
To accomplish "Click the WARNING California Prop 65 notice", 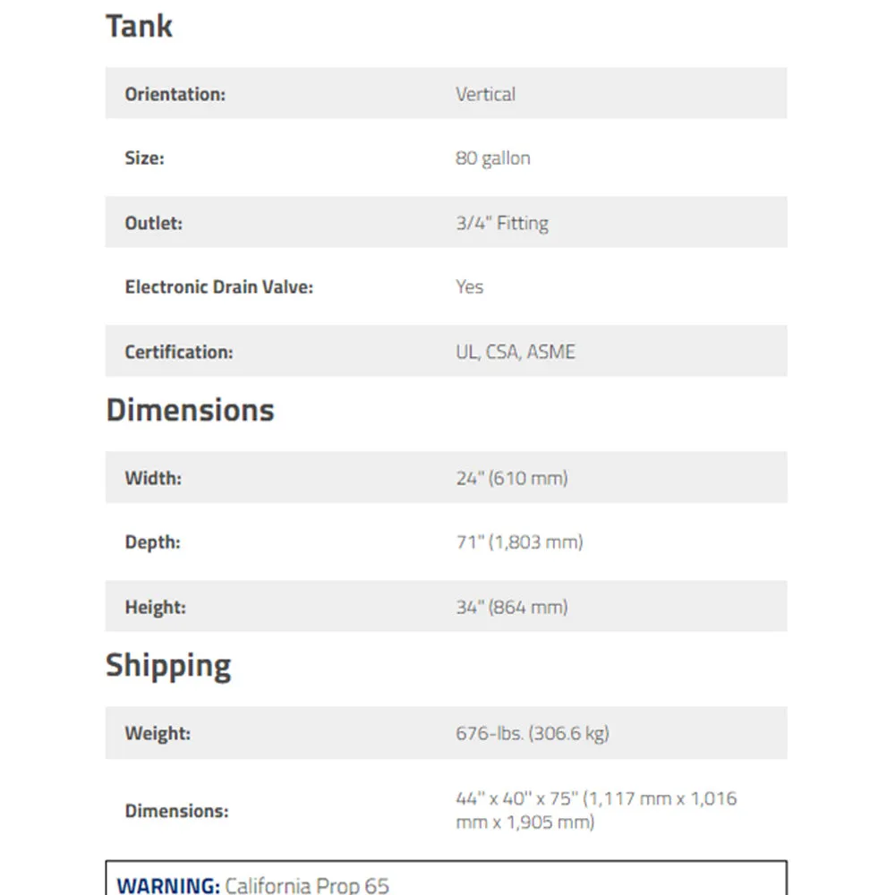I will pyautogui.click(x=253, y=885).
